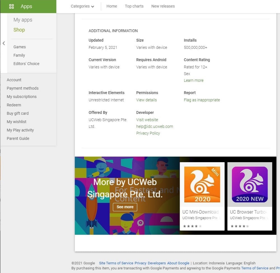Click the developer name under UC Mini-Download
Viewport: 280px width, 273px height.
[x=201, y=218]
